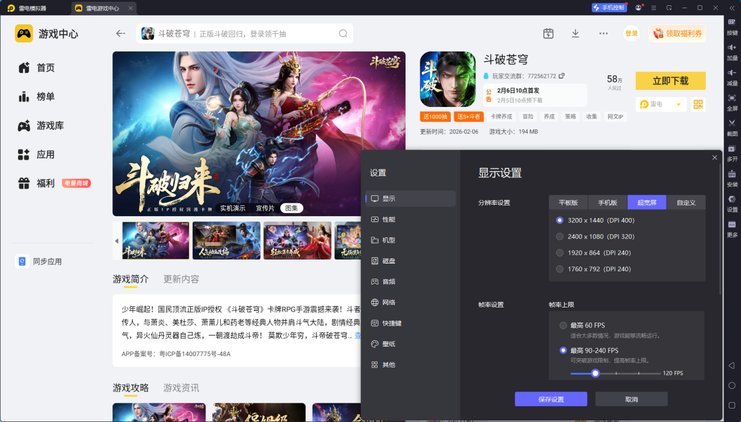Click the 120 FPS slider handle
Image resolution: width=741 pixels, height=422 pixels.
click(595, 373)
